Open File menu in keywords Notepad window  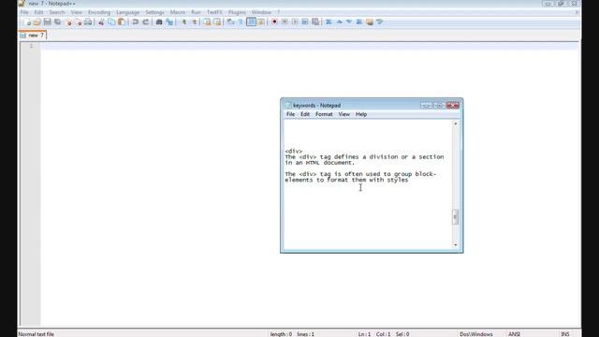[291, 114]
